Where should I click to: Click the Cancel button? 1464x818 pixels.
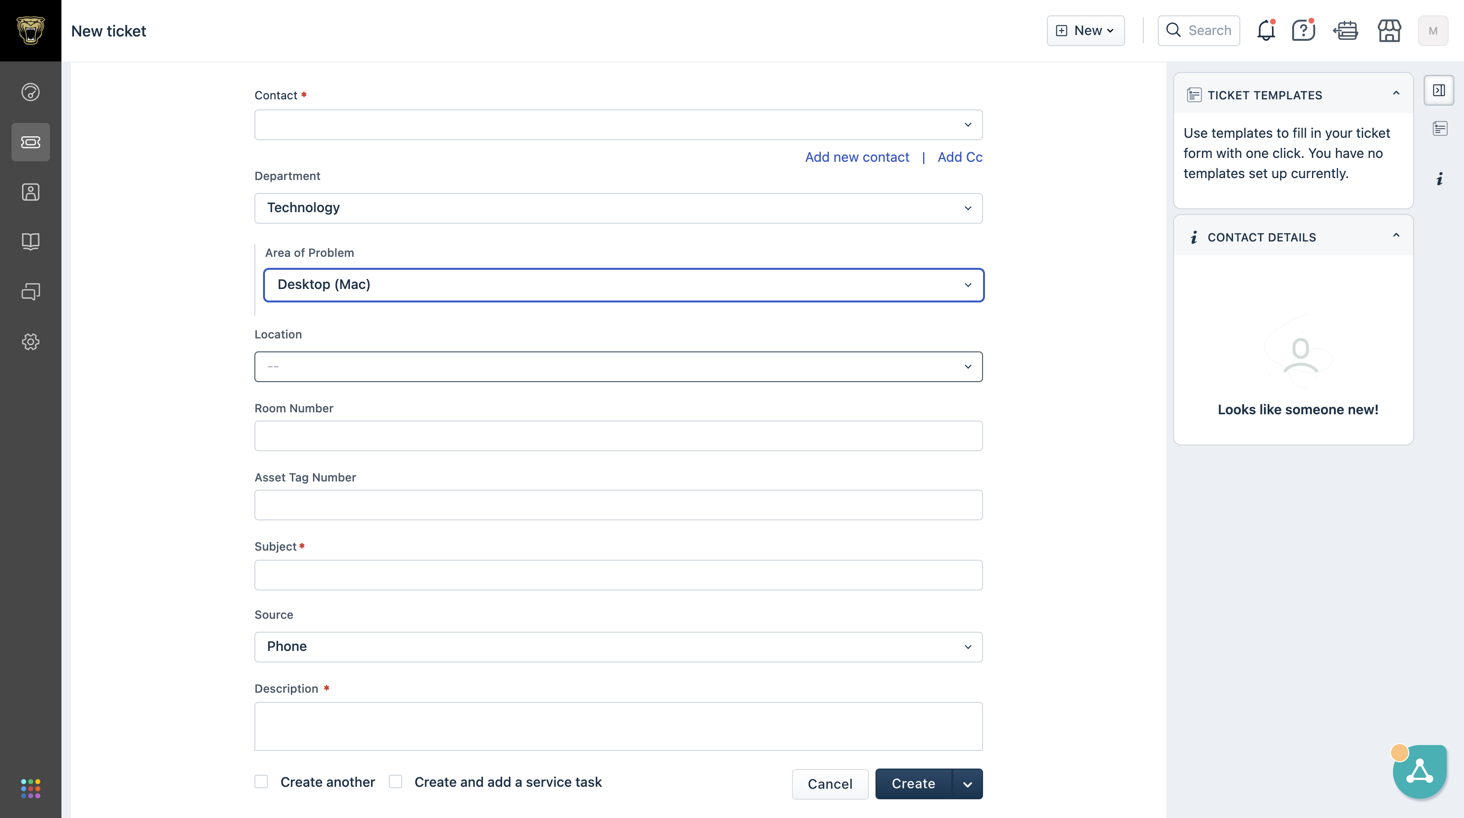click(830, 784)
